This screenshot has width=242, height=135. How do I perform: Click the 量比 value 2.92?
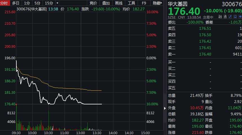point(238,102)
